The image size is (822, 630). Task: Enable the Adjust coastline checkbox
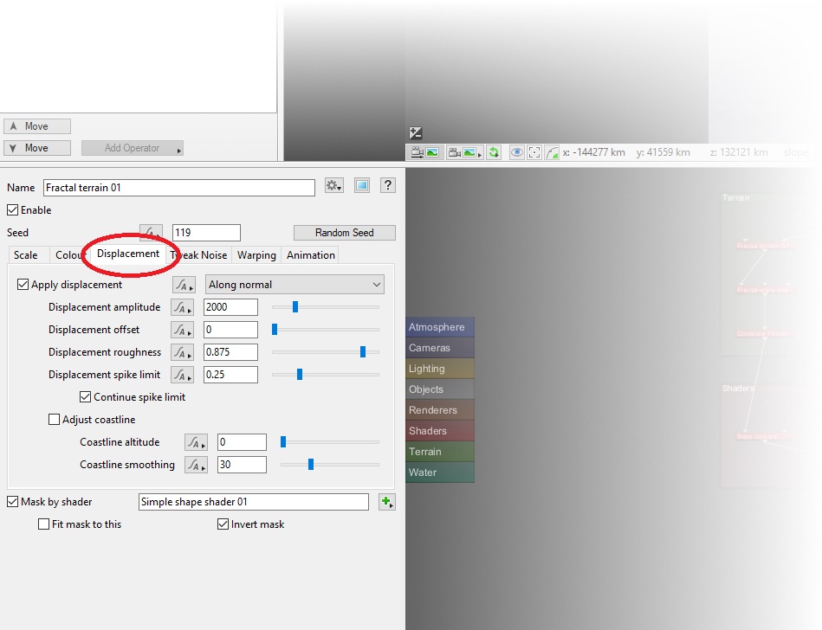(x=54, y=420)
